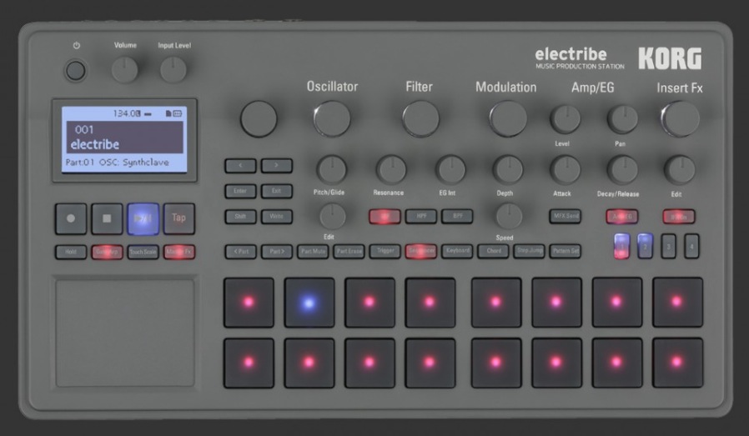Touch the XY touch pad surface
749x436 pixels.
[125, 333]
